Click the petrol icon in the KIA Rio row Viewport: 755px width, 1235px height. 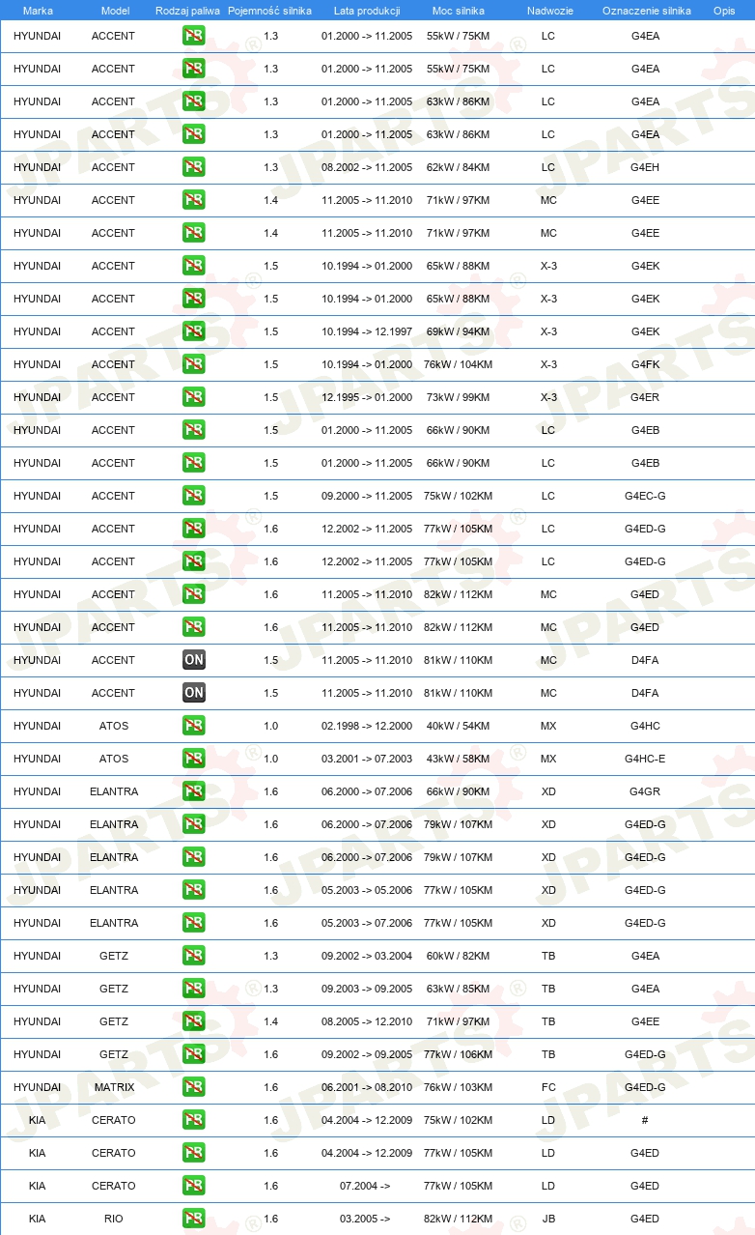[193, 1219]
